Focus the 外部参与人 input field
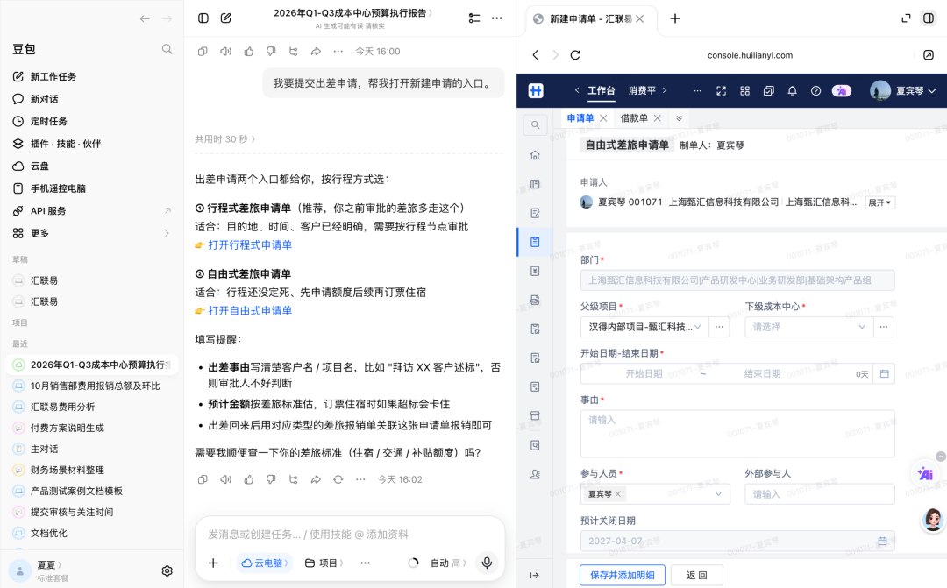 pyautogui.click(x=820, y=494)
